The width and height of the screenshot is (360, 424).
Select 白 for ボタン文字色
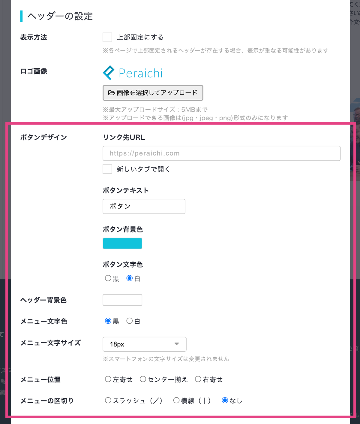pos(130,278)
